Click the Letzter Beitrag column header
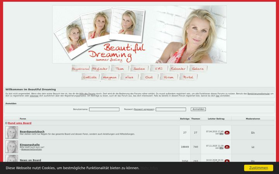 pyautogui.click(x=216, y=119)
